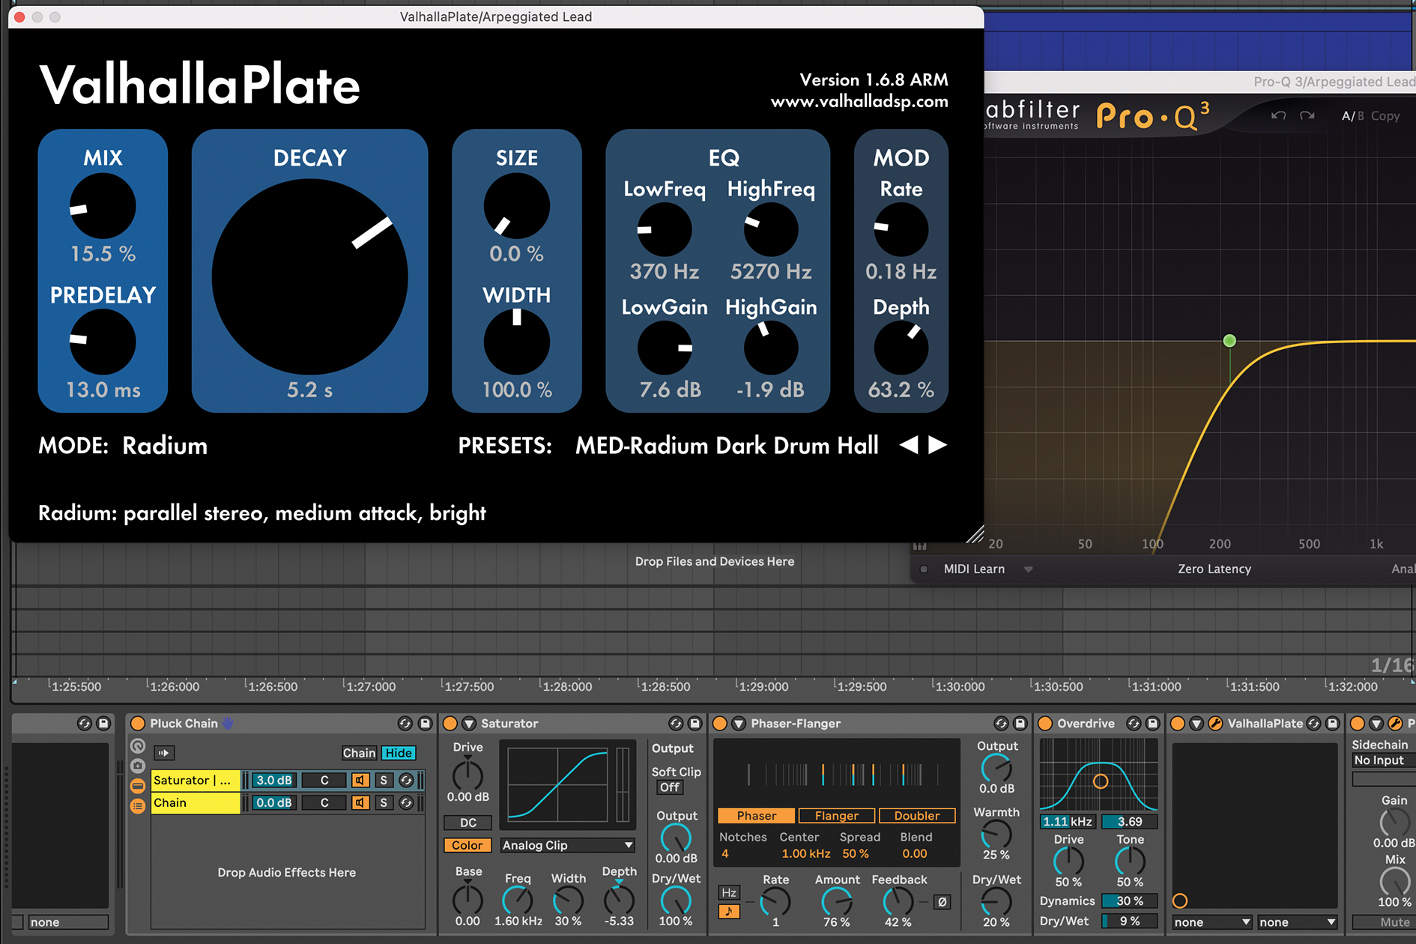Solo the Saturator chain row
Image resolution: width=1416 pixels, height=944 pixels.
384,780
